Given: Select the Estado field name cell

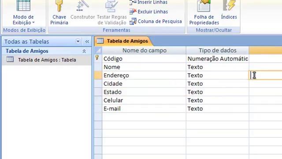Looking at the screenshot, I should click(144, 92).
